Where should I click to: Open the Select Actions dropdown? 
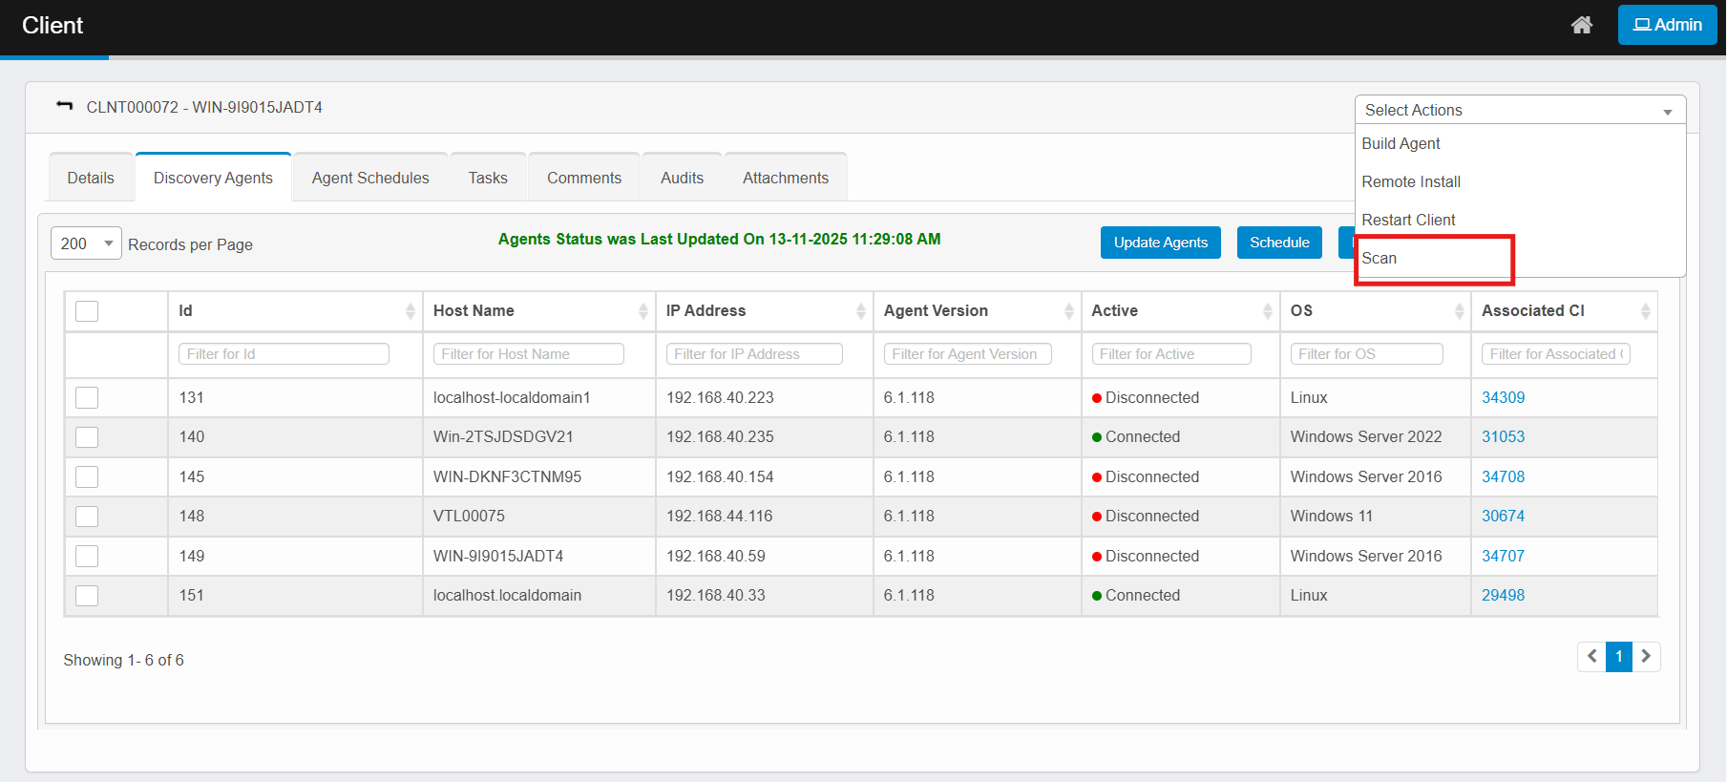tap(1519, 110)
